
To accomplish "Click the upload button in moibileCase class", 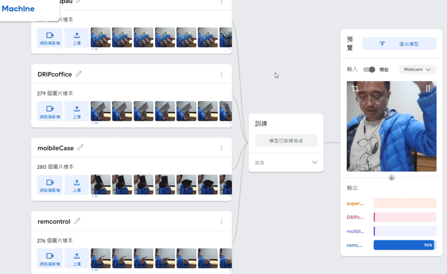I will pyautogui.click(x=77, y=185).
